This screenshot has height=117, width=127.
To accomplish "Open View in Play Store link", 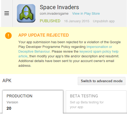I will pos(86,14).
